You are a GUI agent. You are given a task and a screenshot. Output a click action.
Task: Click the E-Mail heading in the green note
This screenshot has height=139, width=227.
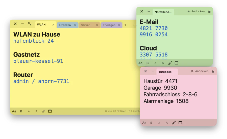click(149, 22)
